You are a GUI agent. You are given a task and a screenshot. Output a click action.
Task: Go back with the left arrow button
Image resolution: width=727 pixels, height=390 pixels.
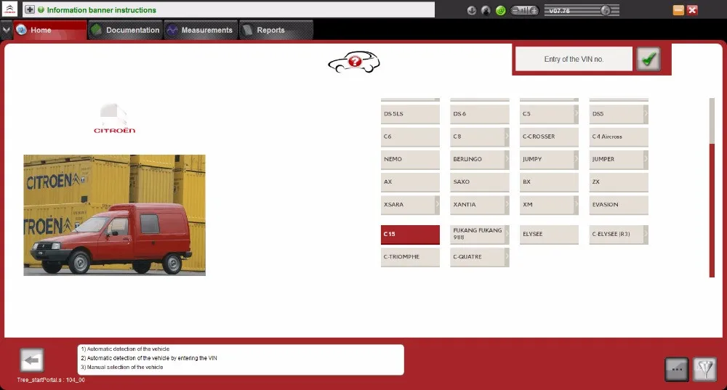[x=31, y=360]
